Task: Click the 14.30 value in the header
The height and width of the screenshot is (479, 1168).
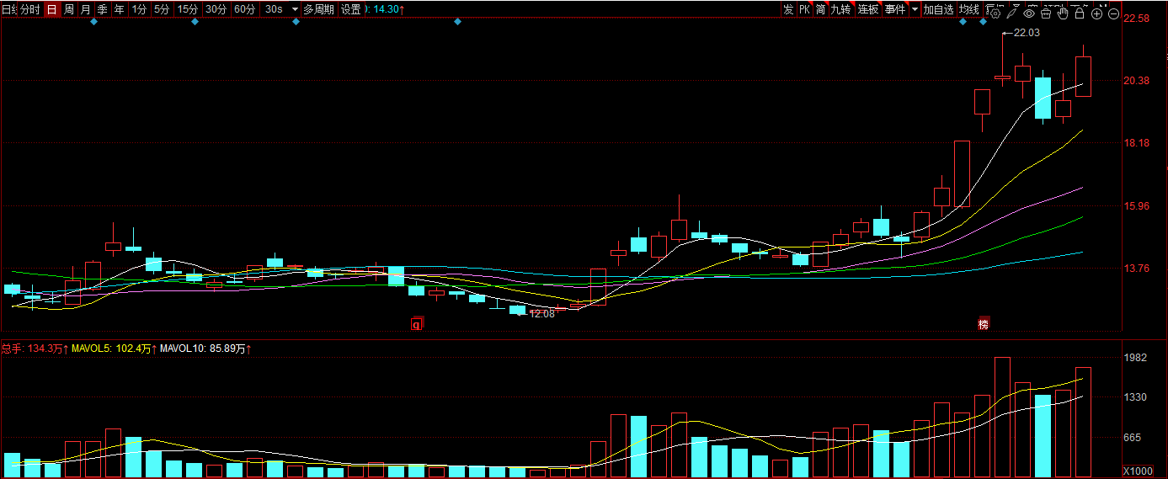Action: [387, 9]
